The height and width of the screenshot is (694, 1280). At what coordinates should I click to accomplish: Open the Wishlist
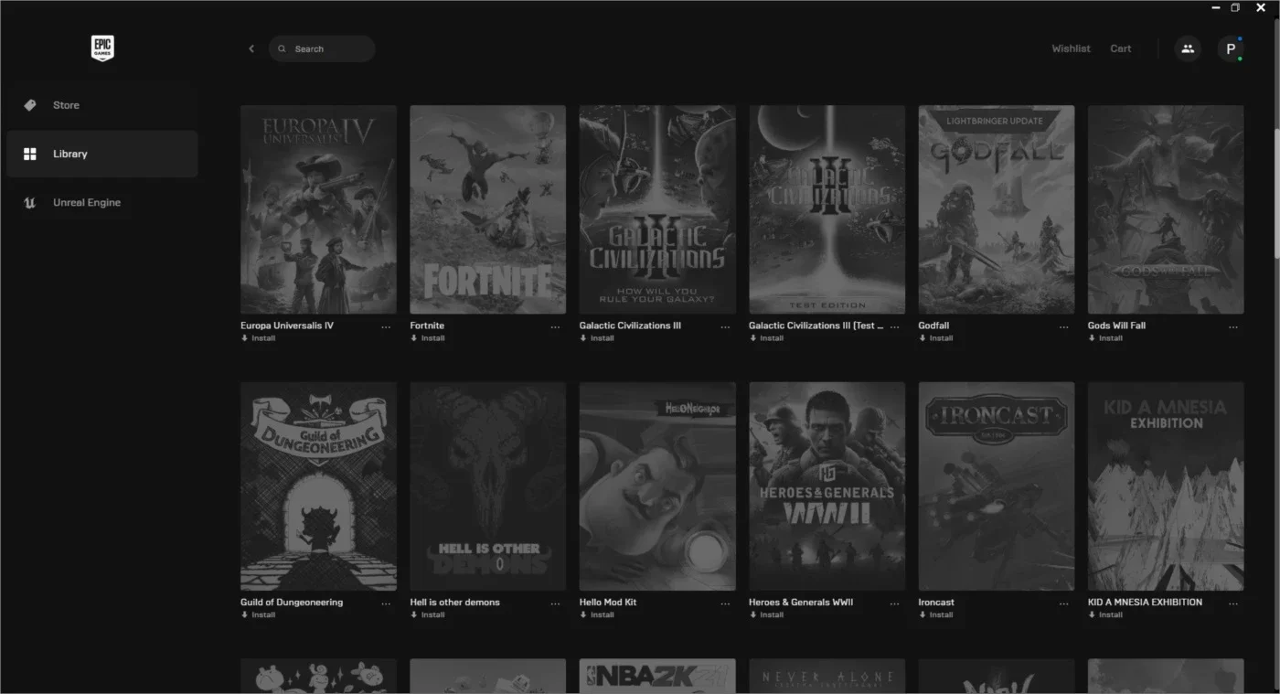[1071, 48]
